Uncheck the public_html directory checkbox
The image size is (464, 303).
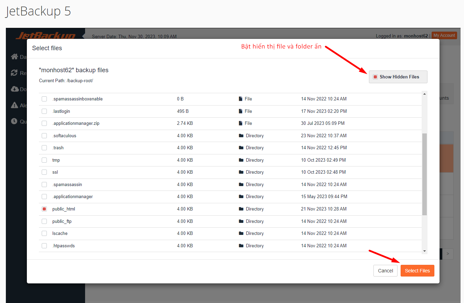[44, 209]
